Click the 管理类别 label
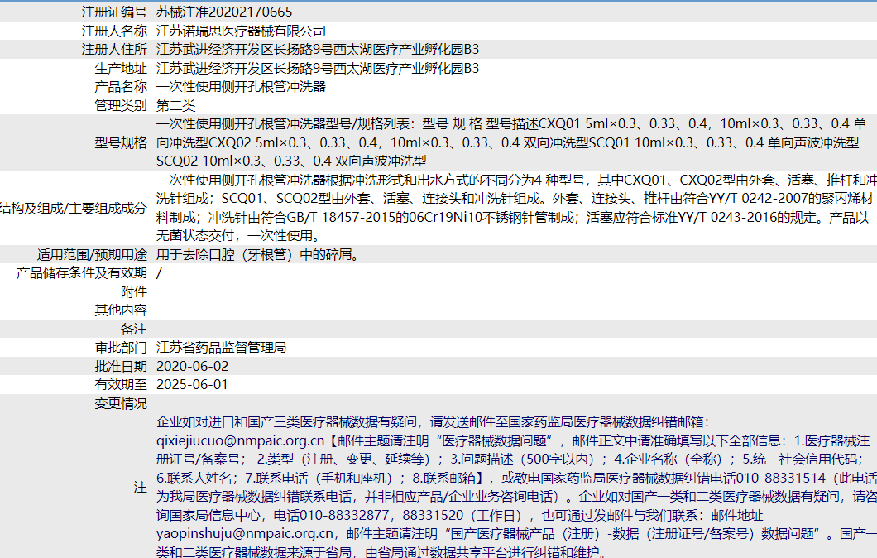Screen dimensions: 877x558 (121, 105)
